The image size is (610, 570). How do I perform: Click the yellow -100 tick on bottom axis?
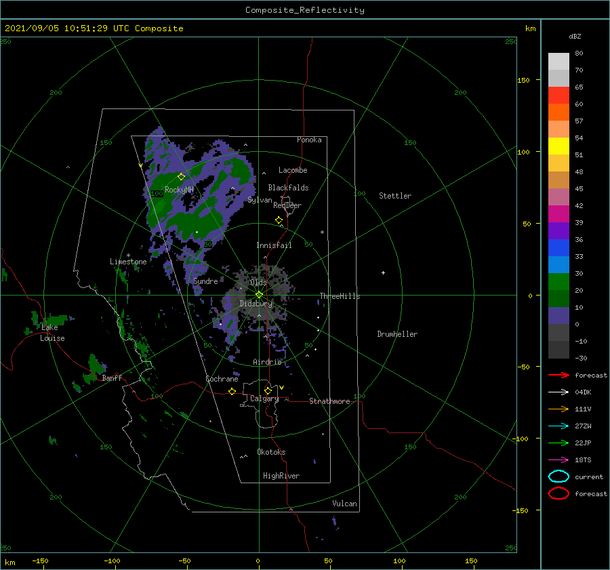pos(112,561)
